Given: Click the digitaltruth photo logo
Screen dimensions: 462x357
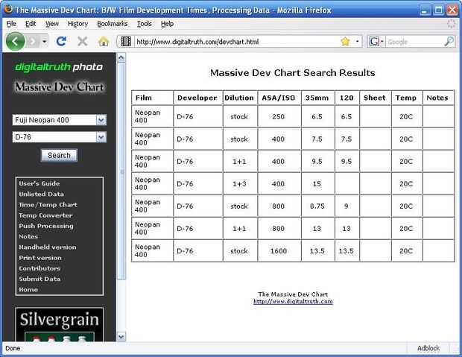Looking at the screenshot, I should pyautogui.click(x=59, y=67).
